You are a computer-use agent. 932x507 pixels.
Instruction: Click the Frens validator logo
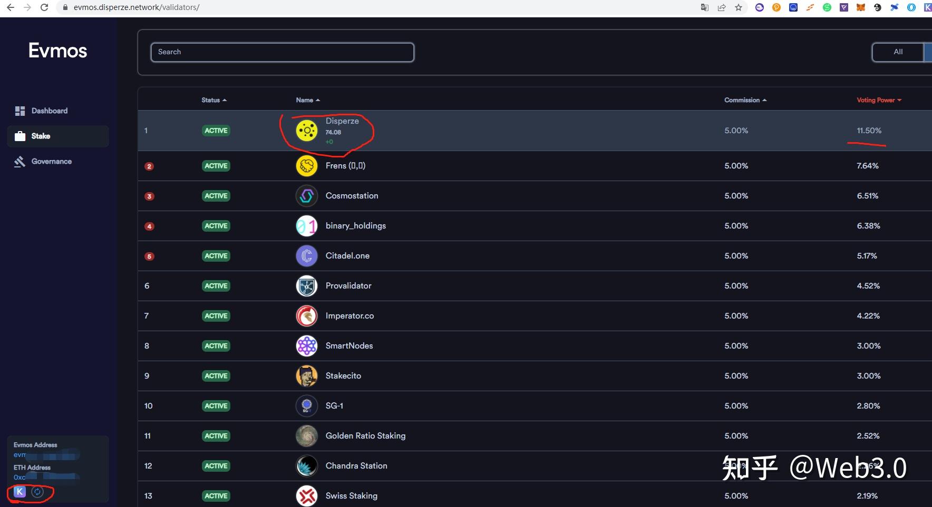point(307,166)
